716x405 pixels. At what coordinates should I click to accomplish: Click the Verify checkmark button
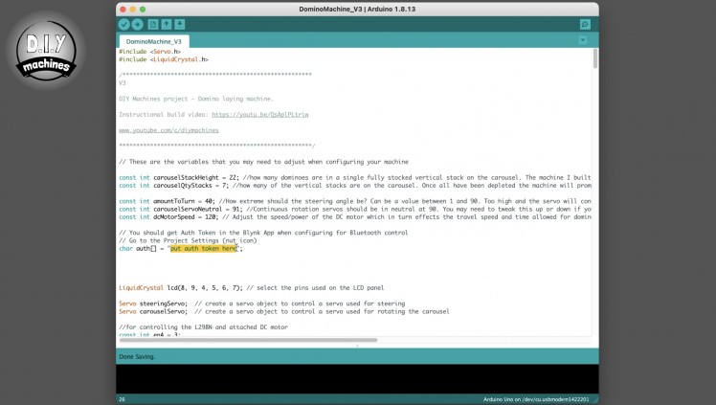click(124, 24)
